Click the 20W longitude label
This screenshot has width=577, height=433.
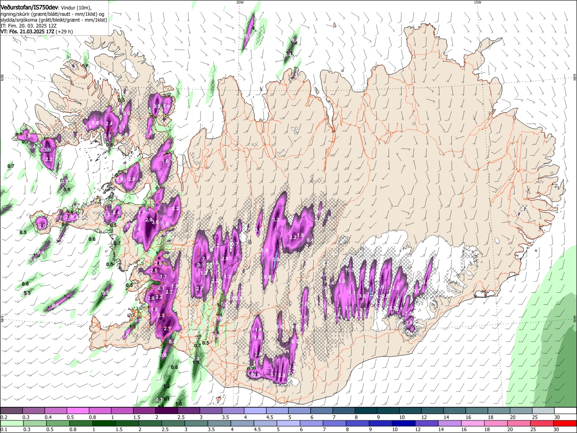(240, 2)
